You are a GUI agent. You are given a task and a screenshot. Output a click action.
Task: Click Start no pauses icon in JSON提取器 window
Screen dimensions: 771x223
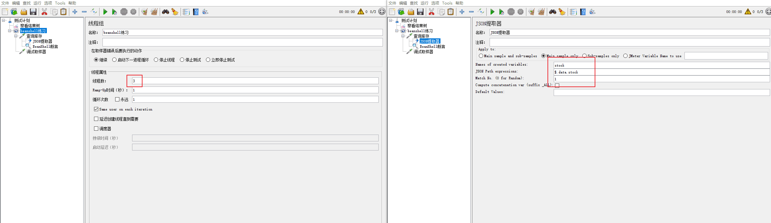click(x=501, y=12)
